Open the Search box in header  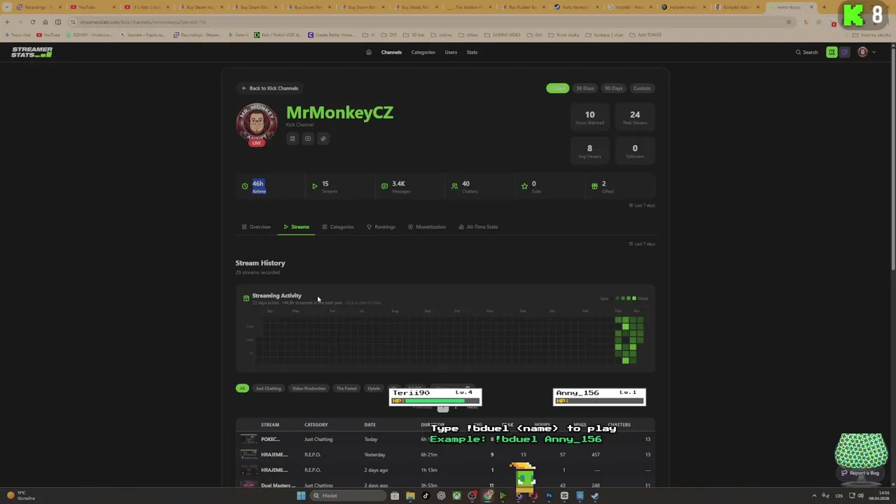(806, 52)
